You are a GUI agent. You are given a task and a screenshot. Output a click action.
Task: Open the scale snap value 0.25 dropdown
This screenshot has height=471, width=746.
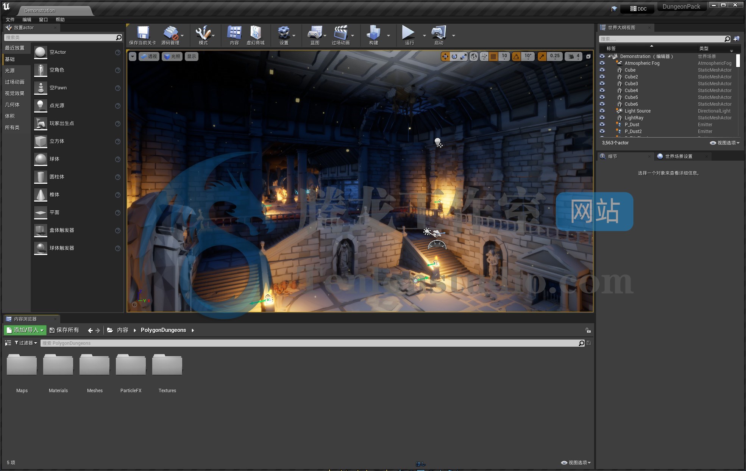(x=555, y=56)
